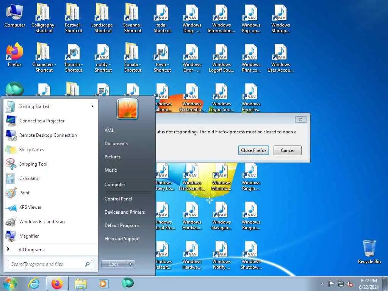The width and height of the screenshot is (388, 291).
Task: Open Sticky Notes from Start menu
Action: tap(51, 149)
